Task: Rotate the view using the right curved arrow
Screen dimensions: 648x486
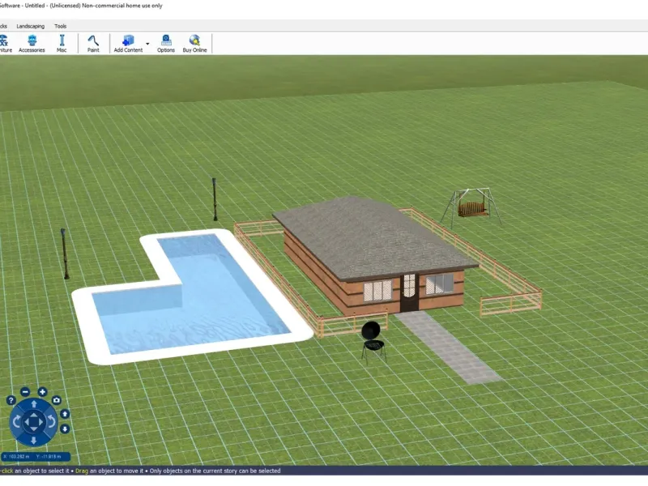Action: pos(51,422)
